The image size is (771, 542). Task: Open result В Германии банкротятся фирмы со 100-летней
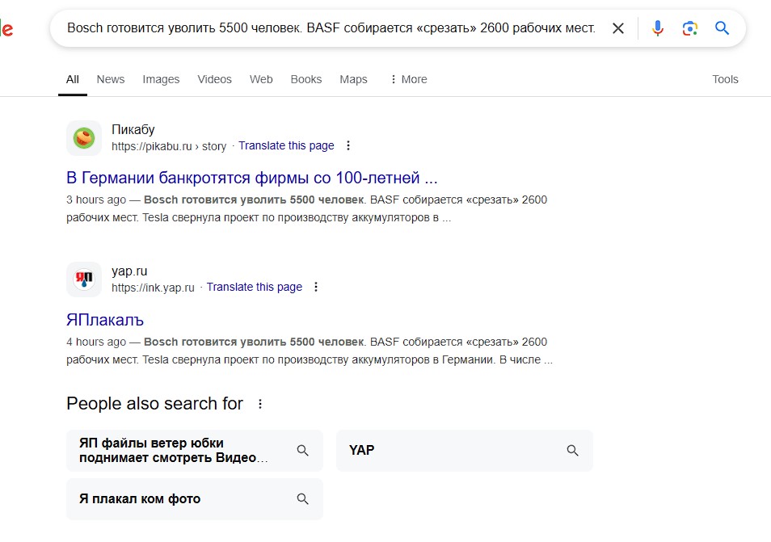[x=252, y=178]
